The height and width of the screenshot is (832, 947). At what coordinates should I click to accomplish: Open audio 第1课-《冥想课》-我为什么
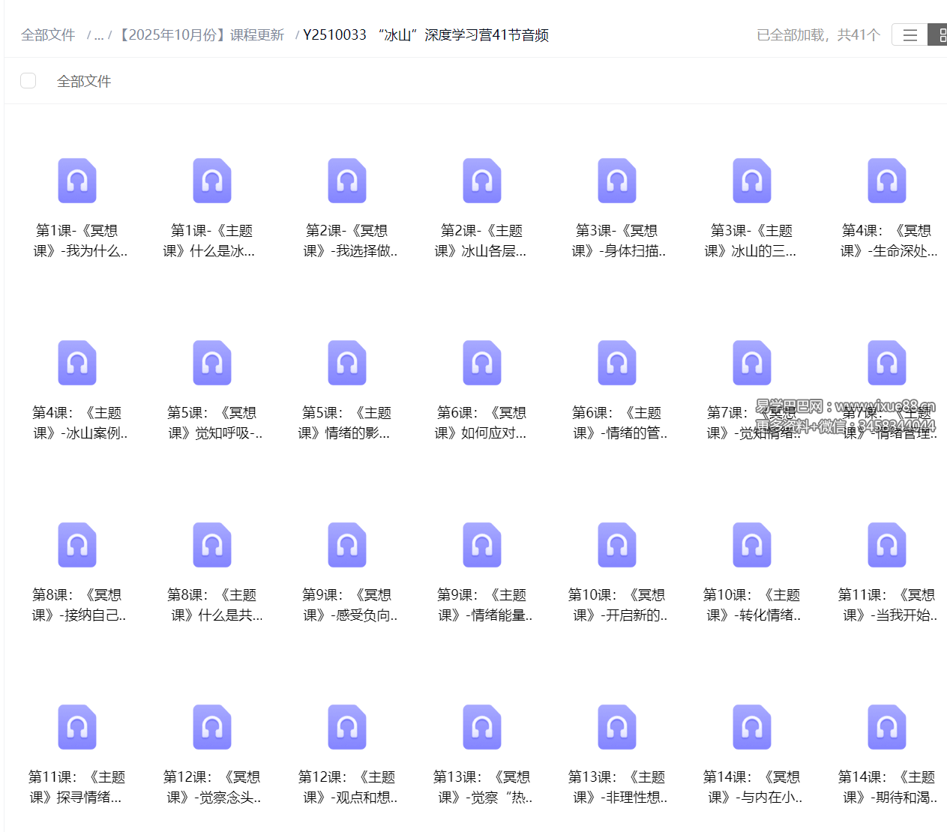click(77, 181)
